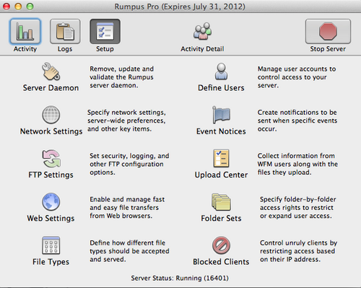Screen dimensions: 361x288
Task: Click the Activity Detail label text
Action: (202, 49)
